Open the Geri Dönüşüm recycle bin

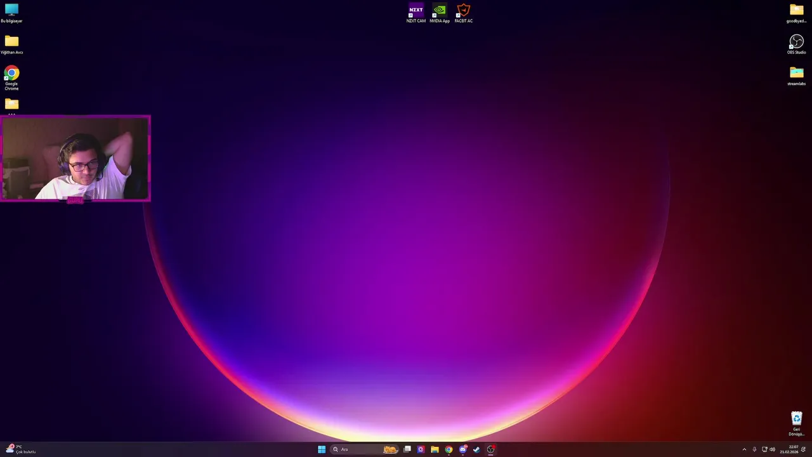click(x=796, y=423)
